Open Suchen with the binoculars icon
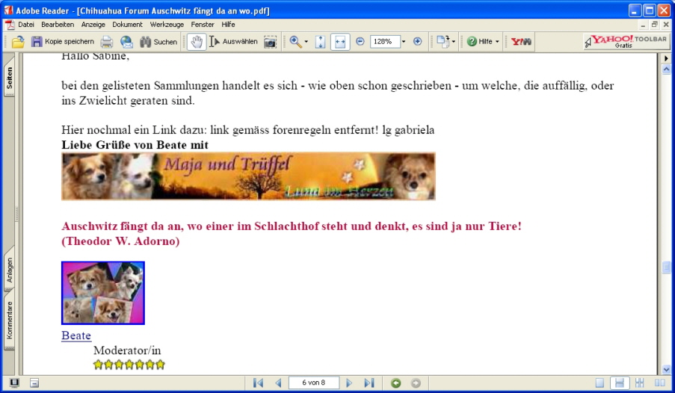Image resolution: width=675 pixels, height=393 pixels. pos(158,42)
